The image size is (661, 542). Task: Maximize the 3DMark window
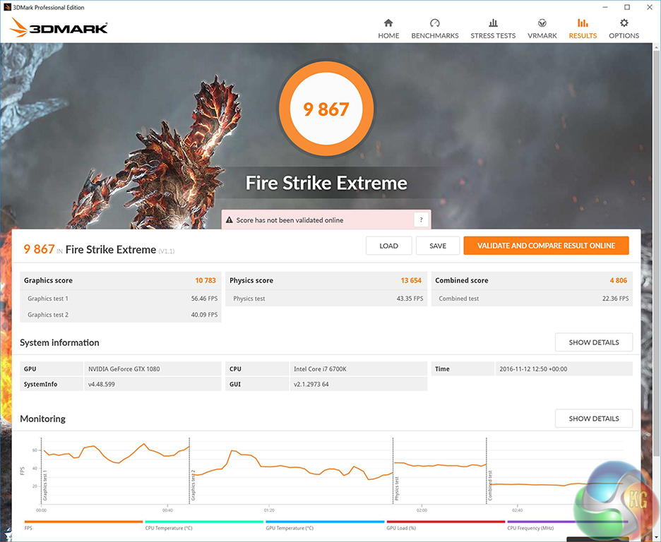coord(627,7)
